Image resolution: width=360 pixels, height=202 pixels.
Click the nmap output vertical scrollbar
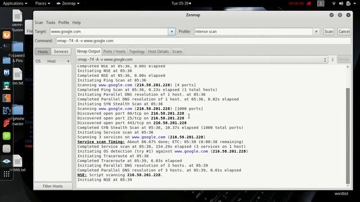pyautogui.click(x=348, y=136)
